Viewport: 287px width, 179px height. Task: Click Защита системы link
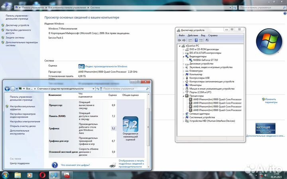pyautogui.click(x=15, y=37)
